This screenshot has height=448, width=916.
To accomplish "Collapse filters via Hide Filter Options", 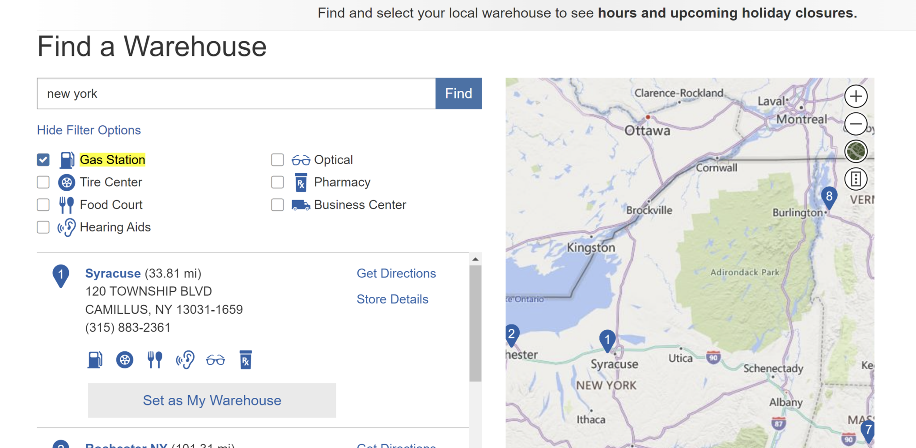I will pos(89,130).
